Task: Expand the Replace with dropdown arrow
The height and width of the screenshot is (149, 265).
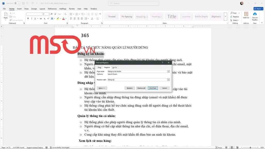Action: tap(168, 80)
